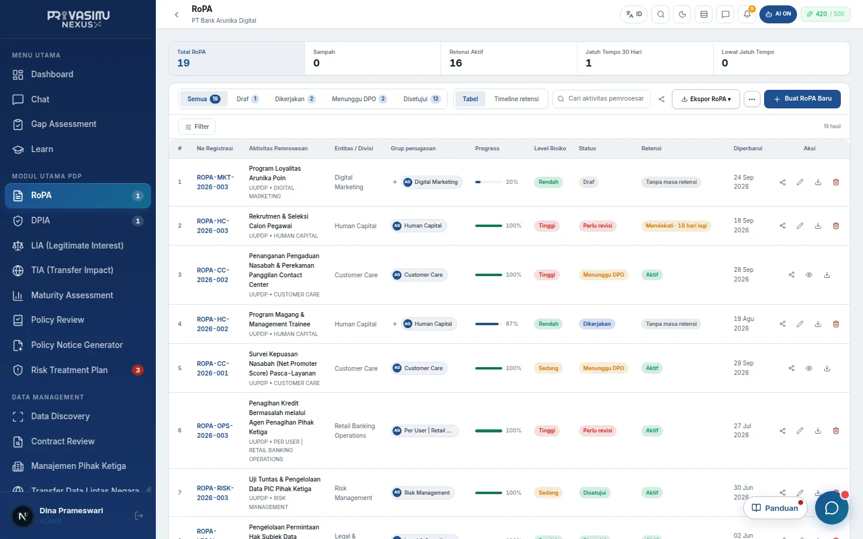Open the Ekspor RoPA dropdown
Screen dimensions: 863x539
coord(706,99)
